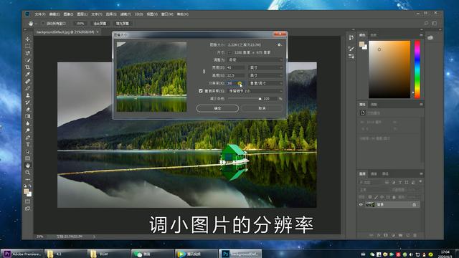Open the Fit To preset dropdown
The width and height of the screenshot is (459, 258).
pyautogui.click(x=255, y=59)
